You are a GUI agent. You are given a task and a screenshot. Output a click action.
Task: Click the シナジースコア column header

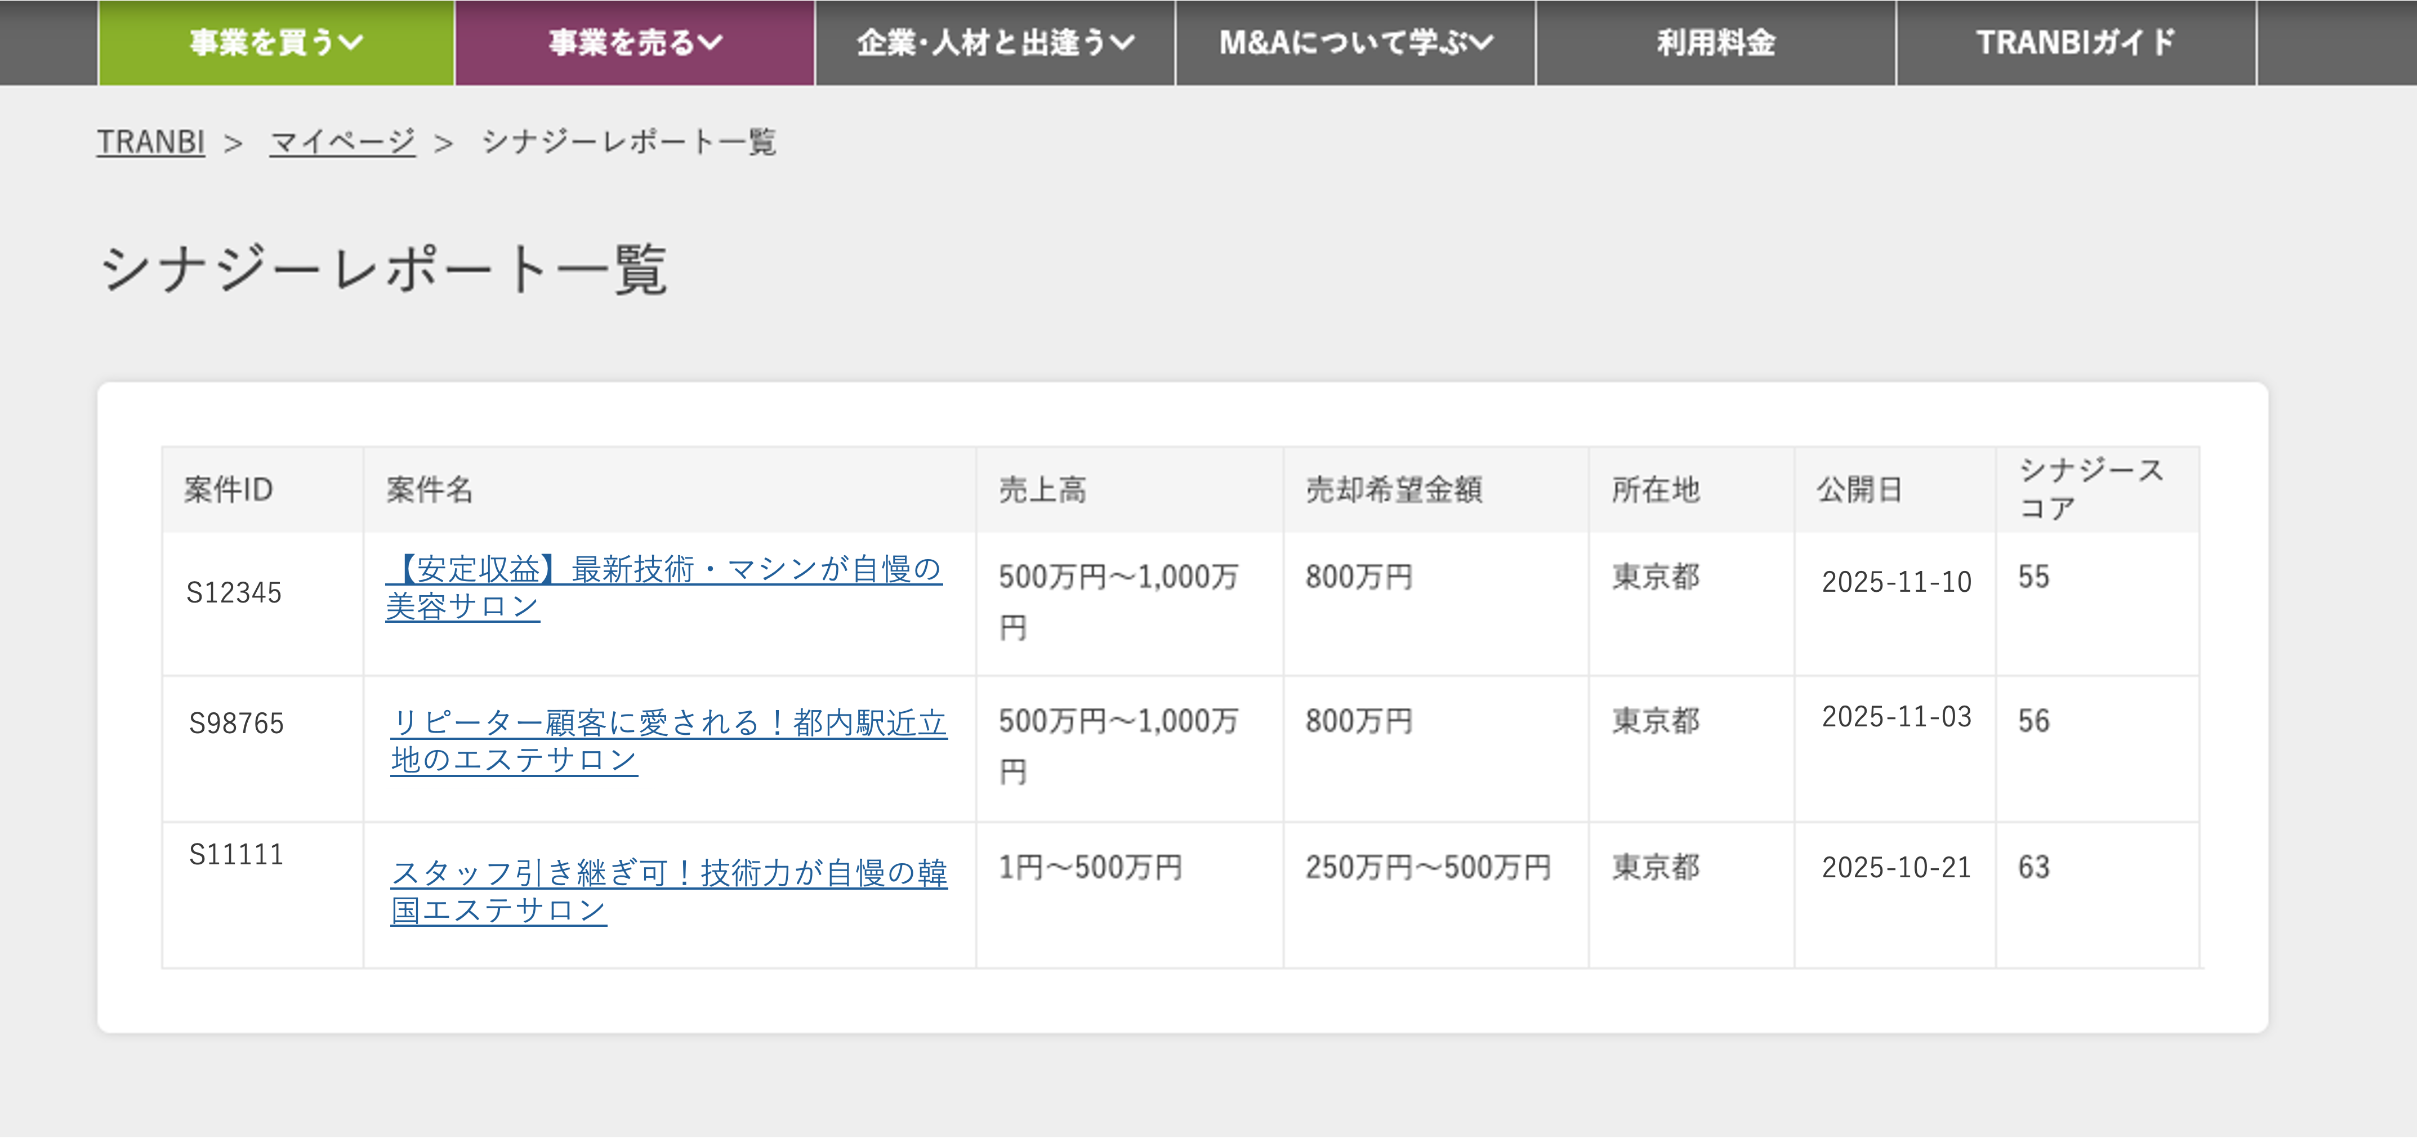point(2090,488)
